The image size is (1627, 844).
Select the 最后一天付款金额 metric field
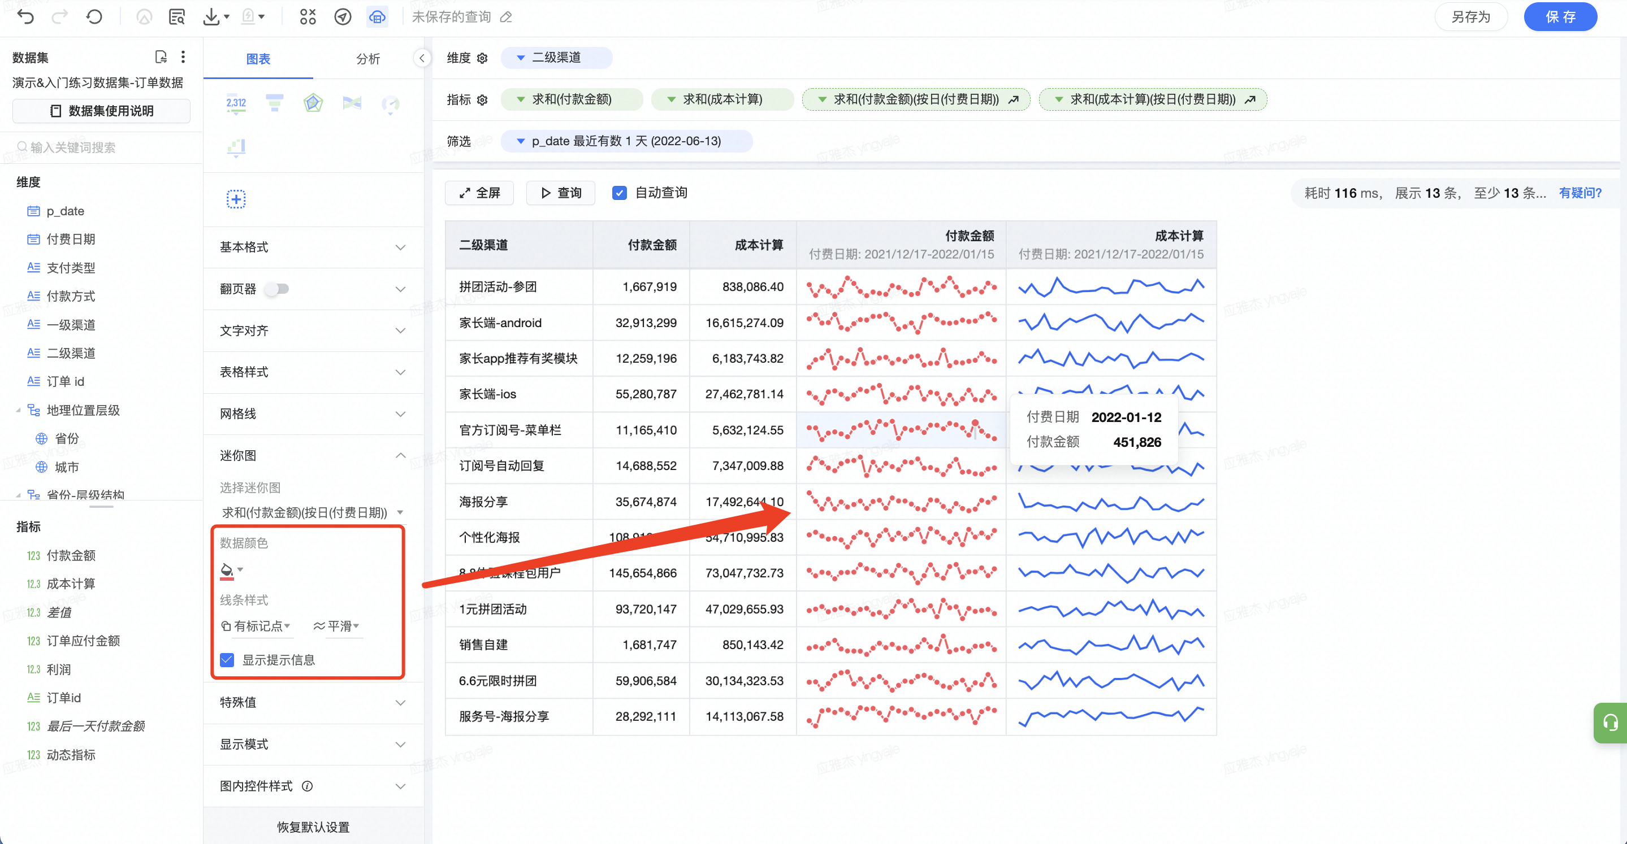pos(96,725)
